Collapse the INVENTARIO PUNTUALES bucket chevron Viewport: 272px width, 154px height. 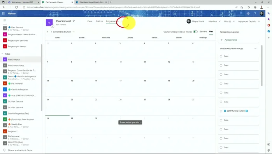tap(255, 48)
